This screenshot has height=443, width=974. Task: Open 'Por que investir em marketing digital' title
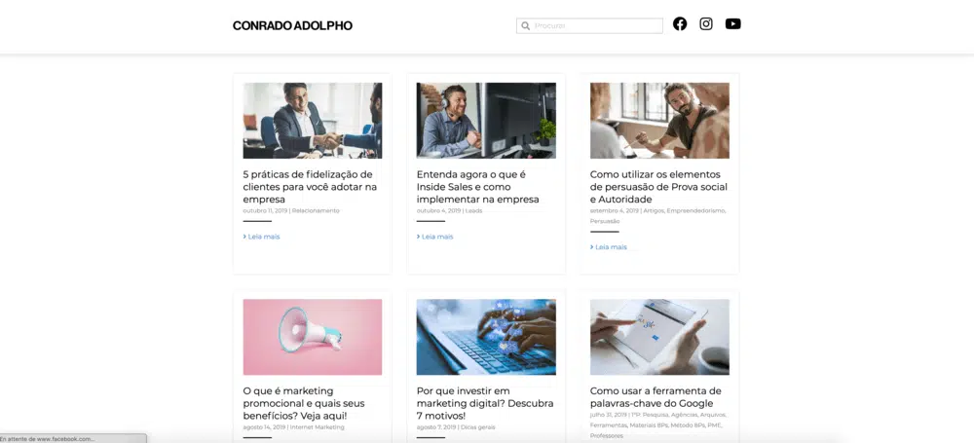point(484,403)
